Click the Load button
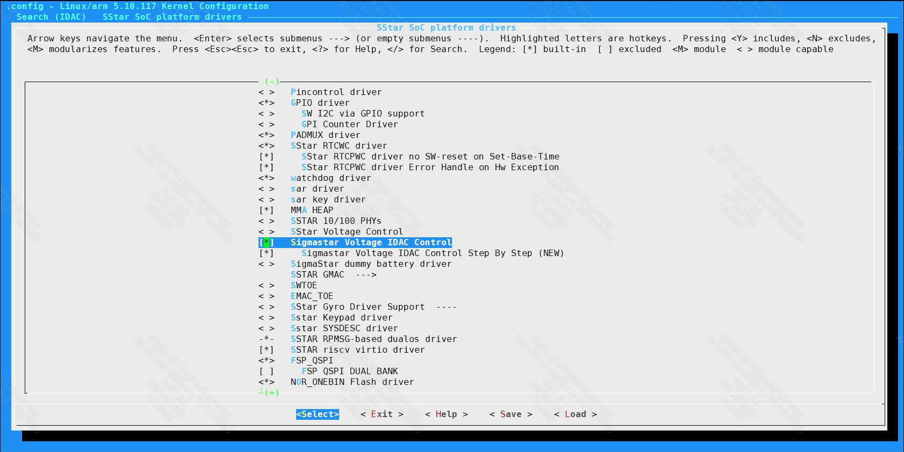904x452 pixels. (576, 414)
